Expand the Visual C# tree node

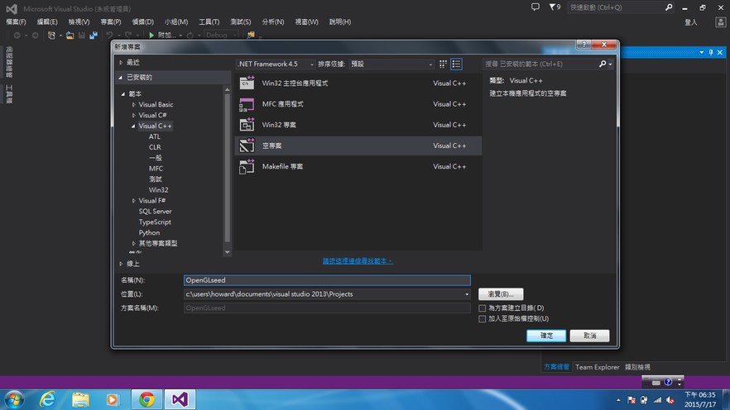coord(133,115)
